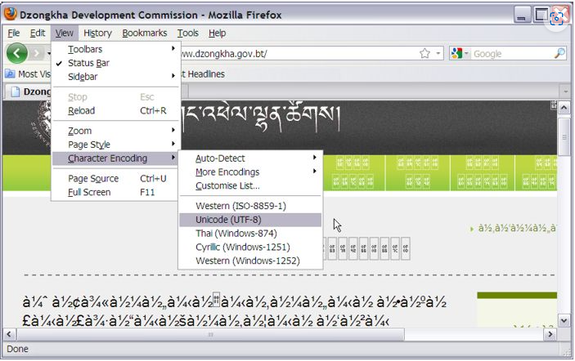Viewport: 575px width, 361px height.
Task: Click Customise List... in the encoding submenu
Action: pos(227,186)
